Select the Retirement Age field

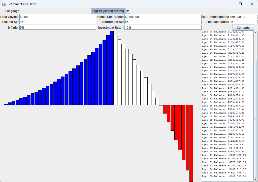[163, 22]
